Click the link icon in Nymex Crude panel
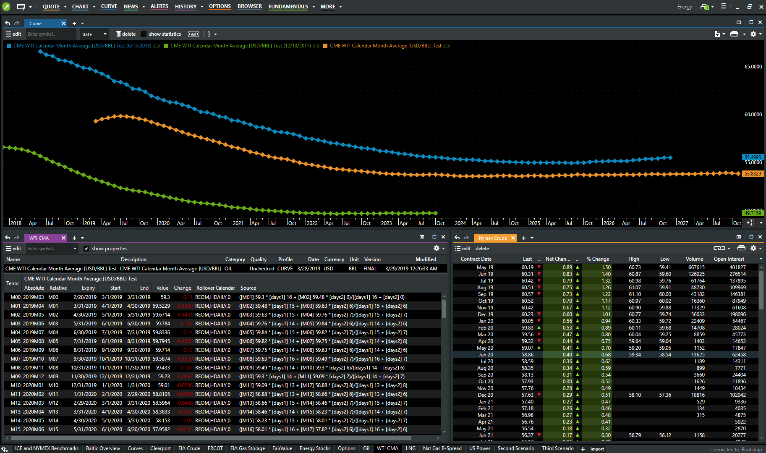The height and width of the screenshot is (453, 766). (x=719, y=248)
